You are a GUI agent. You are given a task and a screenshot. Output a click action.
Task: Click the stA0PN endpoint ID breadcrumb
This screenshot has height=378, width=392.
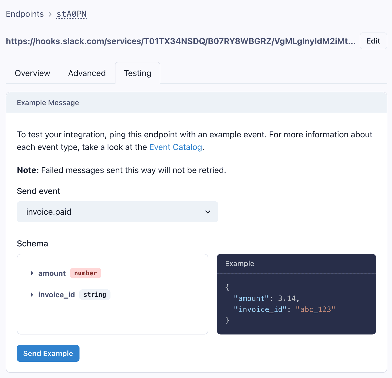click(x=71, y=14)
